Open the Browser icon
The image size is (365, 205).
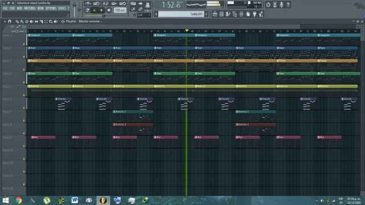pyautogui.click(x=235, y=14)
